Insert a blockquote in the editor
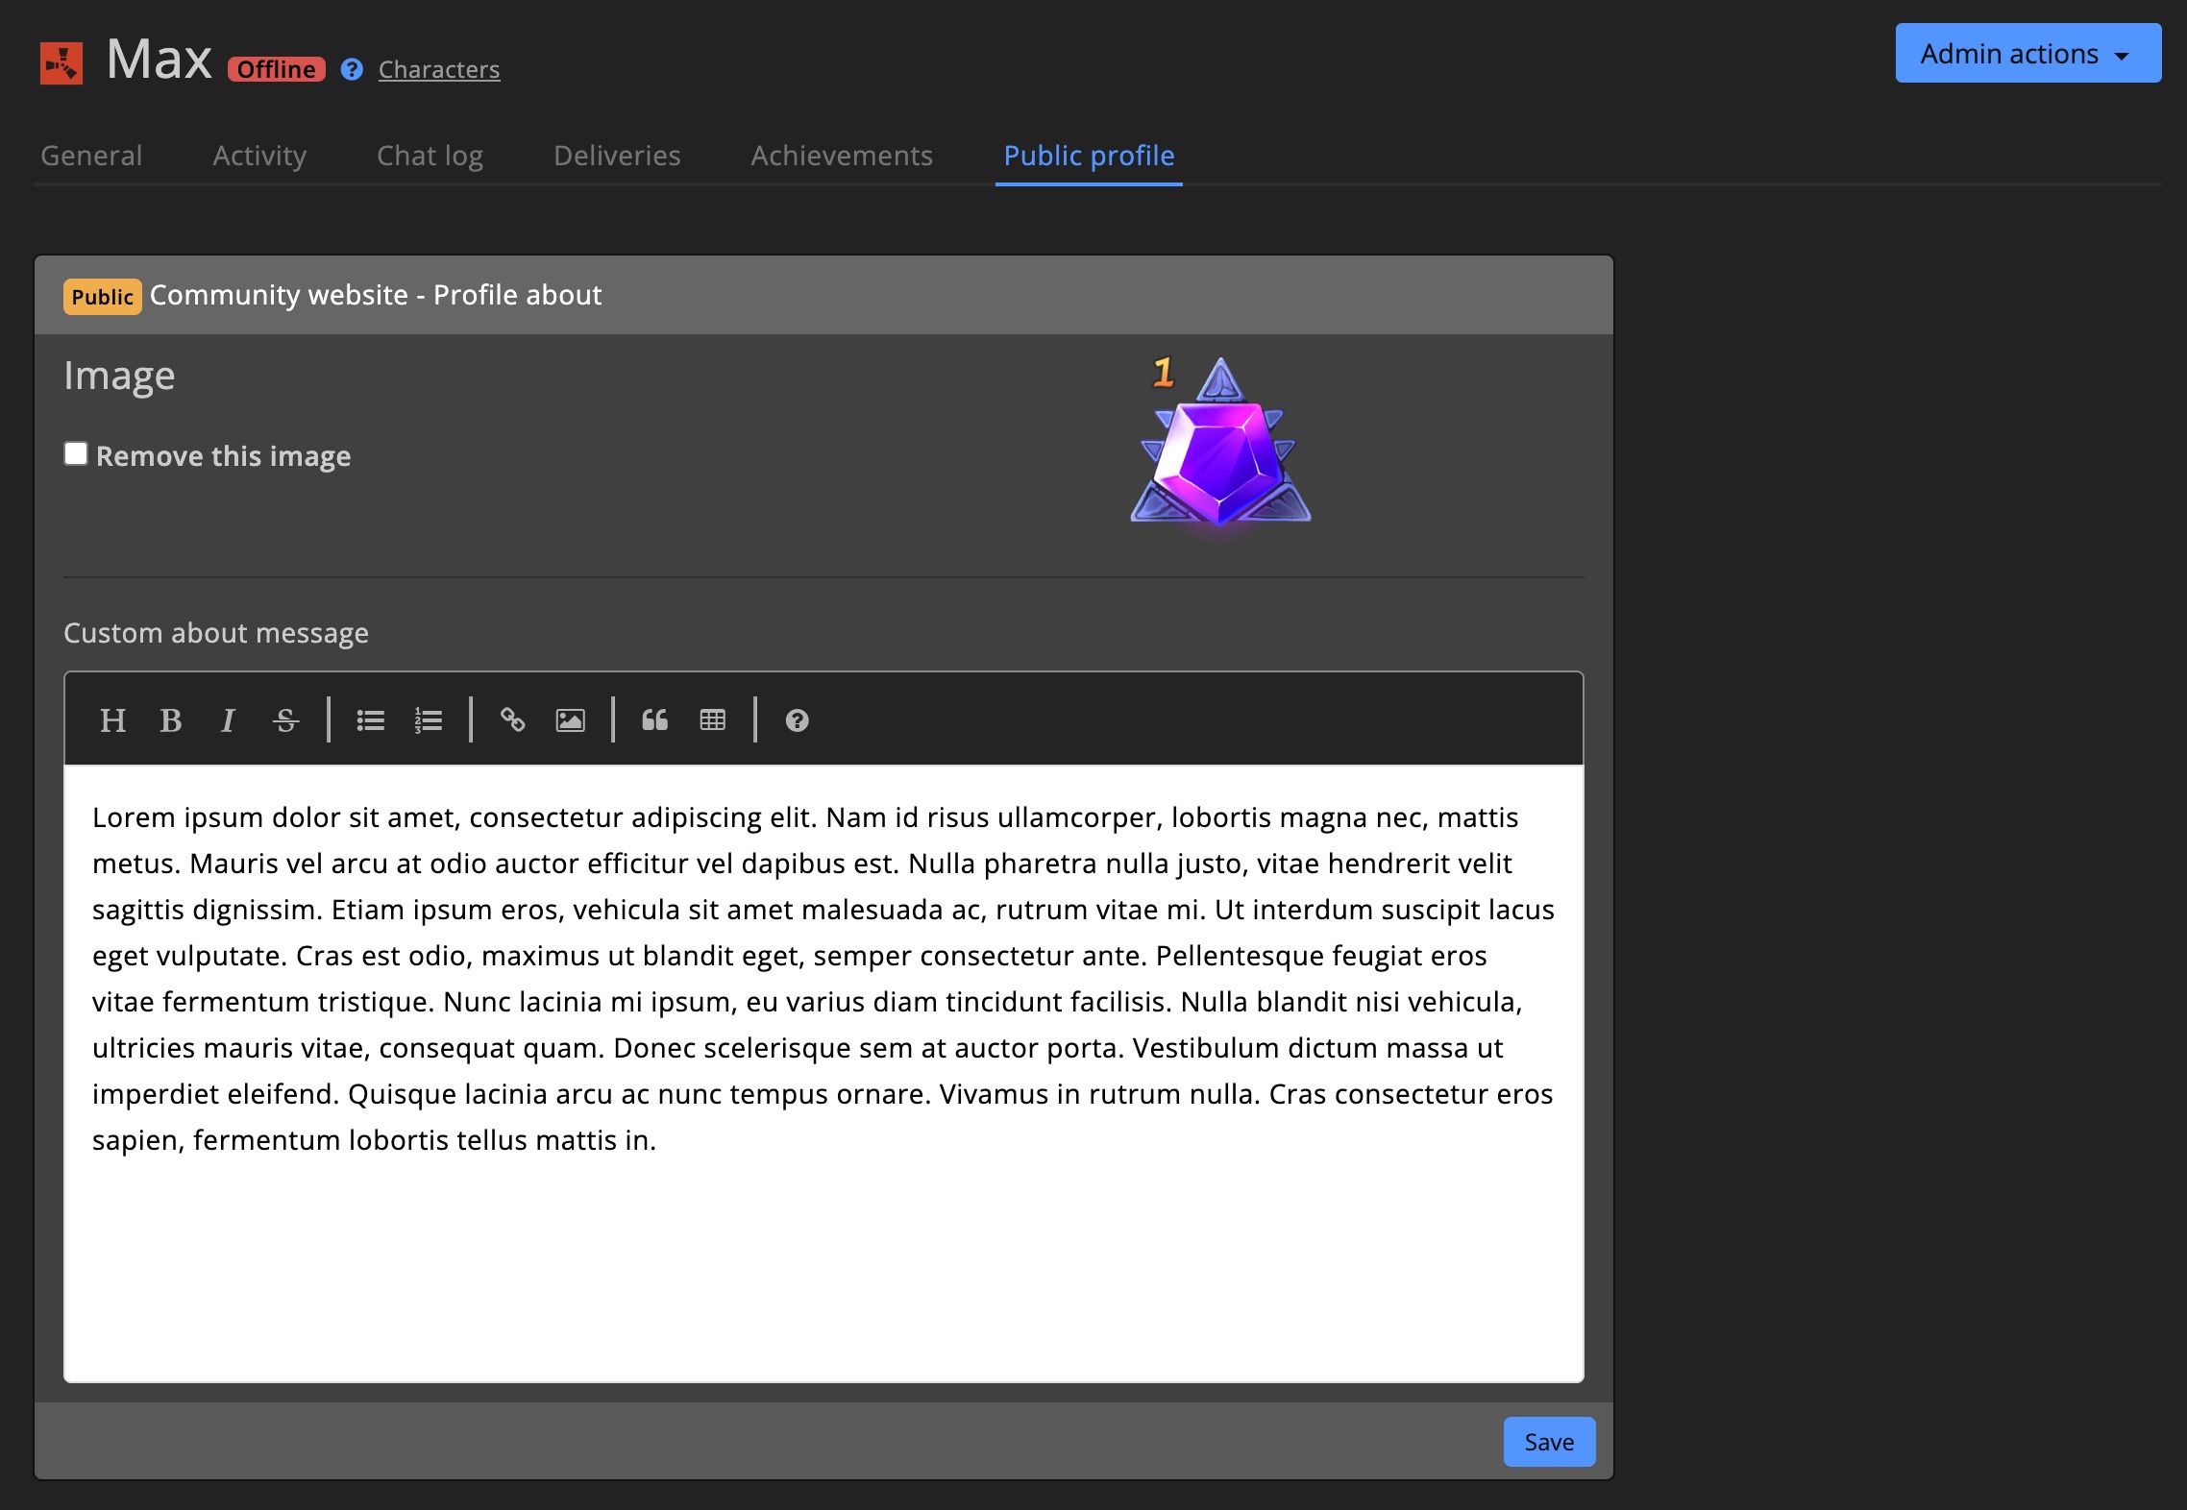The width and height of the screenshot is (2187, 1510). pos(655,720)
